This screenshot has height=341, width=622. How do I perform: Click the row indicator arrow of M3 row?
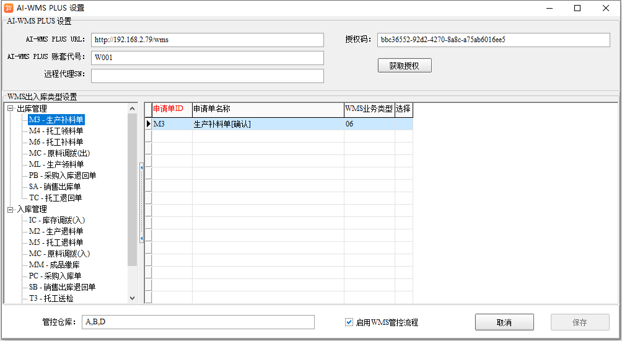148,124
